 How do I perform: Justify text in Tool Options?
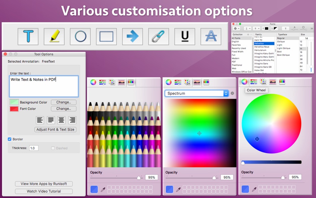[x=51, y=120]
